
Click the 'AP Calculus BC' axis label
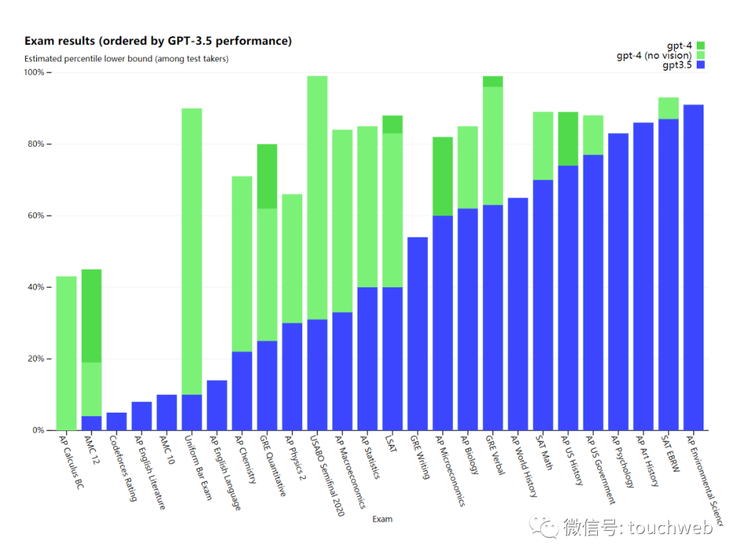point(72,462)
